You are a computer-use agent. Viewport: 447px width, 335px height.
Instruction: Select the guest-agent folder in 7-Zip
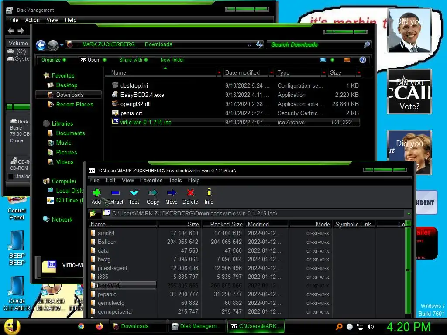[112, 268]
